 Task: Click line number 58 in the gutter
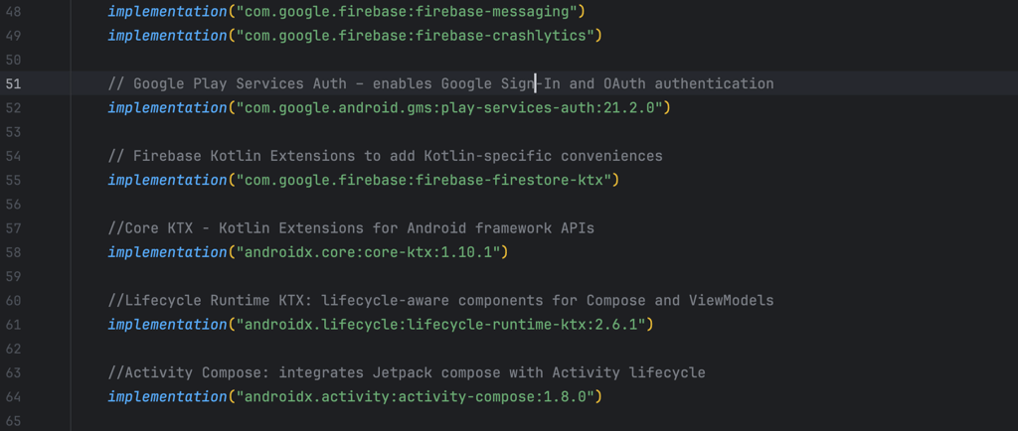tap(13, 252)
